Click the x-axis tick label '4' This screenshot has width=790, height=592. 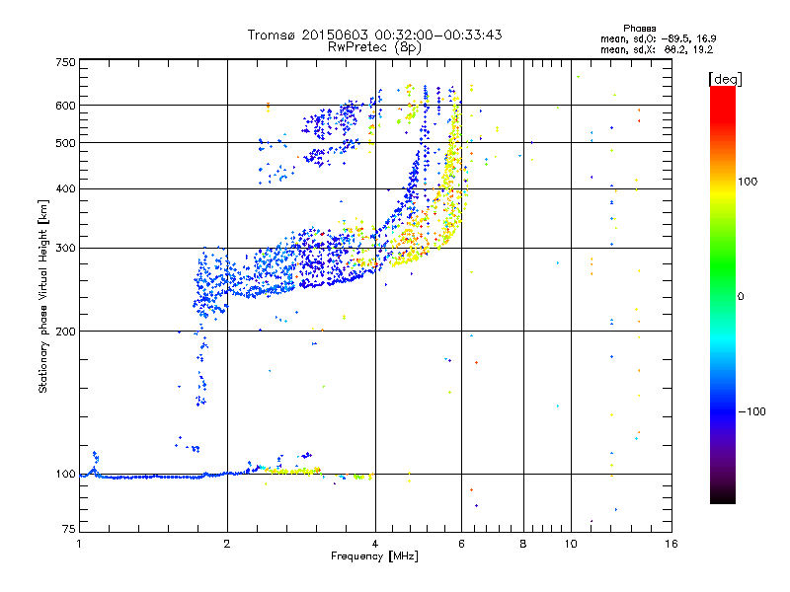[375, 544]
